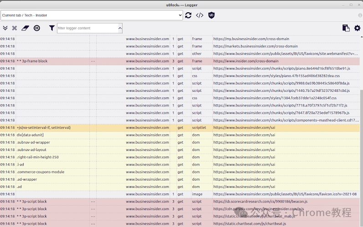This screenshot has width=363, height=227.
Task: Select the 3p-frame block insider.com row
Action: [180, 61]
